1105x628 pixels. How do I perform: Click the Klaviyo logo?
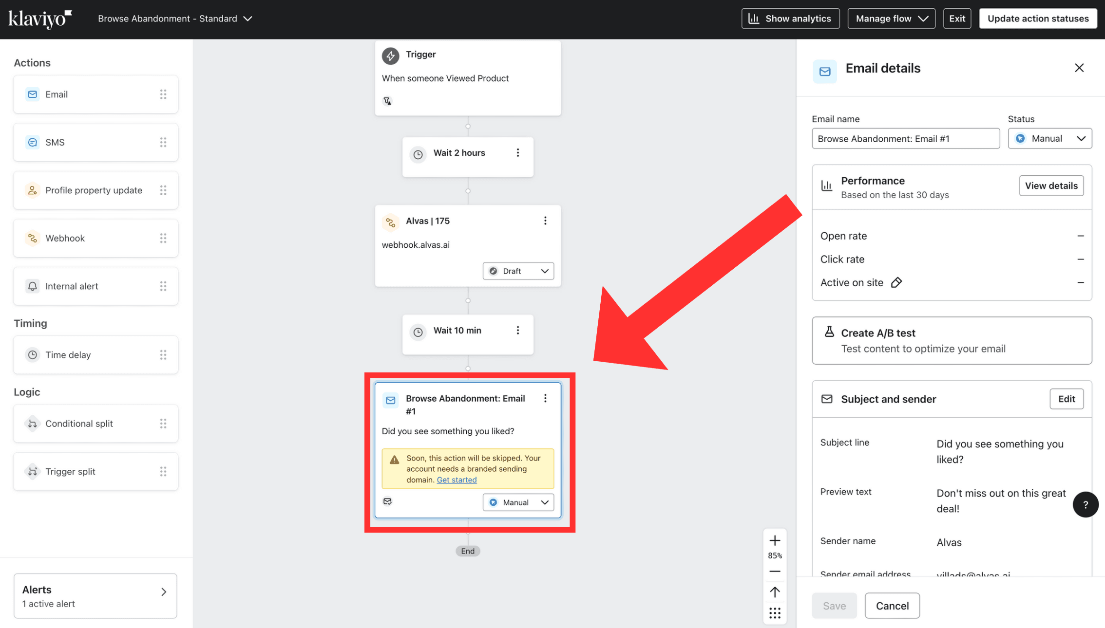(x=40, y=19)
